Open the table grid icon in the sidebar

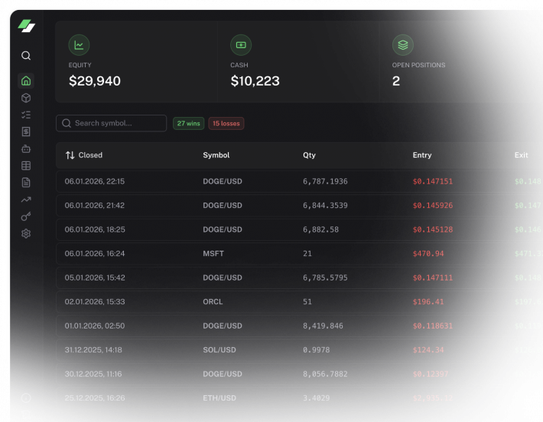point(26,165)
